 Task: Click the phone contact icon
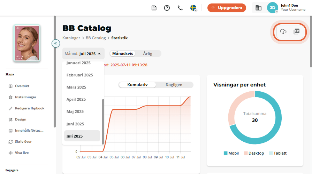pyautogui.click(x=180, y=8)
